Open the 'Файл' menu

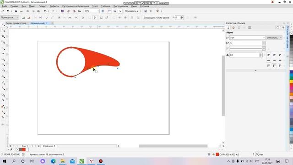pos(4,6)
